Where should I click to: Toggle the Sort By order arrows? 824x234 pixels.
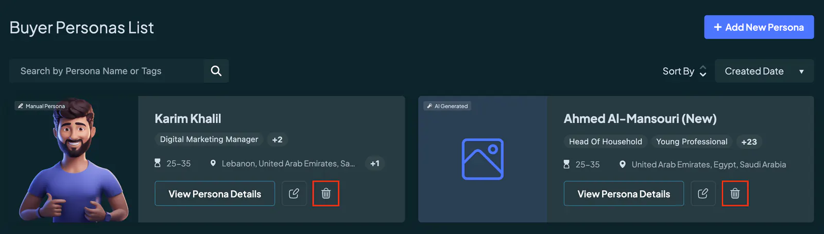[x=702, y=71]
